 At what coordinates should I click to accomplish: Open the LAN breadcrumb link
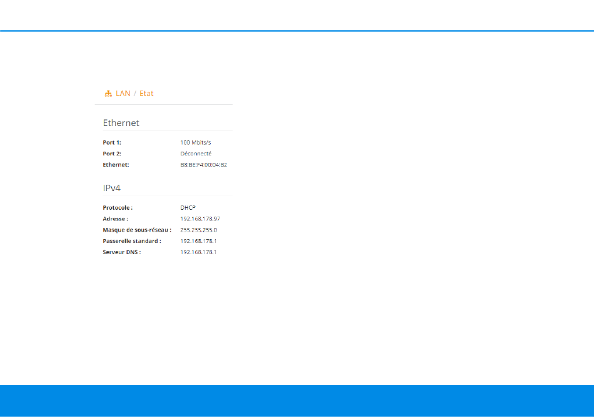point(123,94)
